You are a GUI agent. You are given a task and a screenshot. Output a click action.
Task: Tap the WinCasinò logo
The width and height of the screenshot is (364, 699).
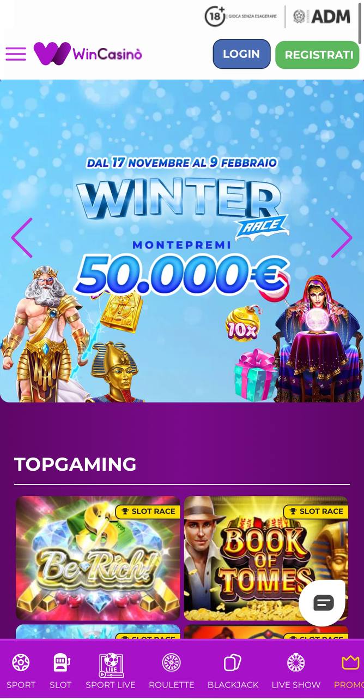pyautogui.click(x=88, y=54)
